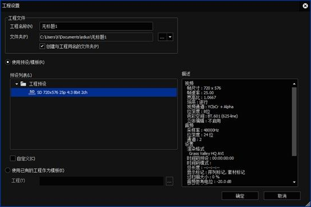Screen dimensions: 311x207
Task: Click the 显示标记 : 序列标记, 素材标记 text
Action: pos(216,172)
